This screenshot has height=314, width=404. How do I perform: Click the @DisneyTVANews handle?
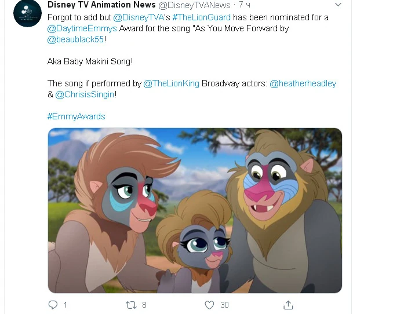coord(194,5)
